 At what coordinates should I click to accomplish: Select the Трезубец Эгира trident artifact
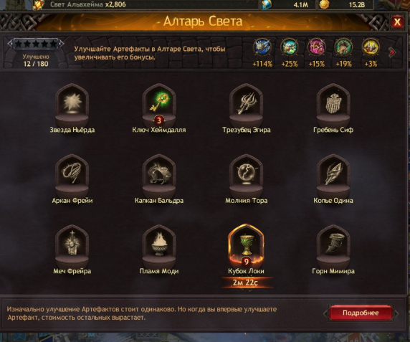coord(246,105)
